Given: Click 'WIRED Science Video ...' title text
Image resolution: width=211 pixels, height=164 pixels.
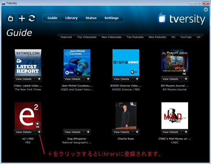Looking at the screenshot, I should coord(126,86).
